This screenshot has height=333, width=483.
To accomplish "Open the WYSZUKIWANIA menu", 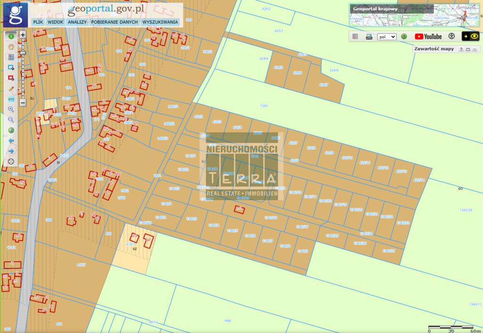I will [160, 22].
